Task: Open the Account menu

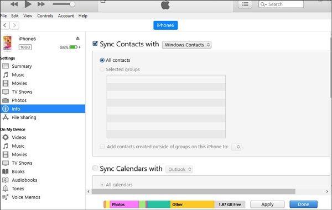Action: pos(66,16)
